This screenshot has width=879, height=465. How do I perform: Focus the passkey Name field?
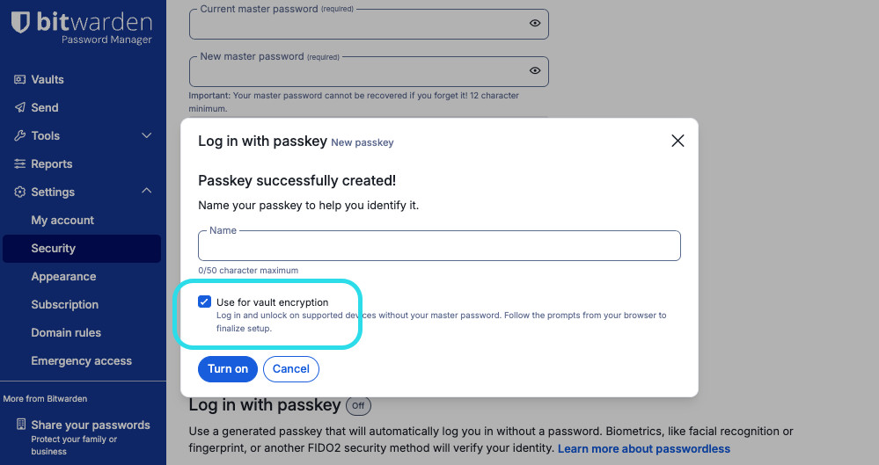click(x=439, y=246)
